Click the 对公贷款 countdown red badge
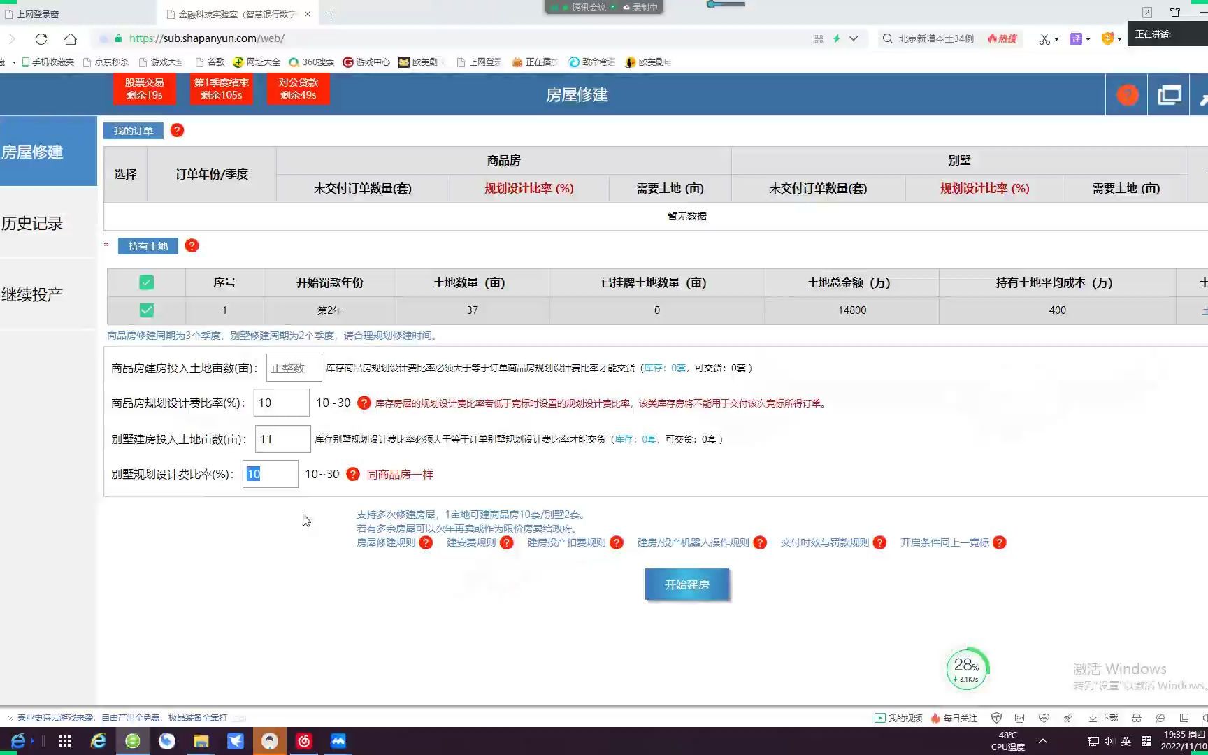 point(299,89)
